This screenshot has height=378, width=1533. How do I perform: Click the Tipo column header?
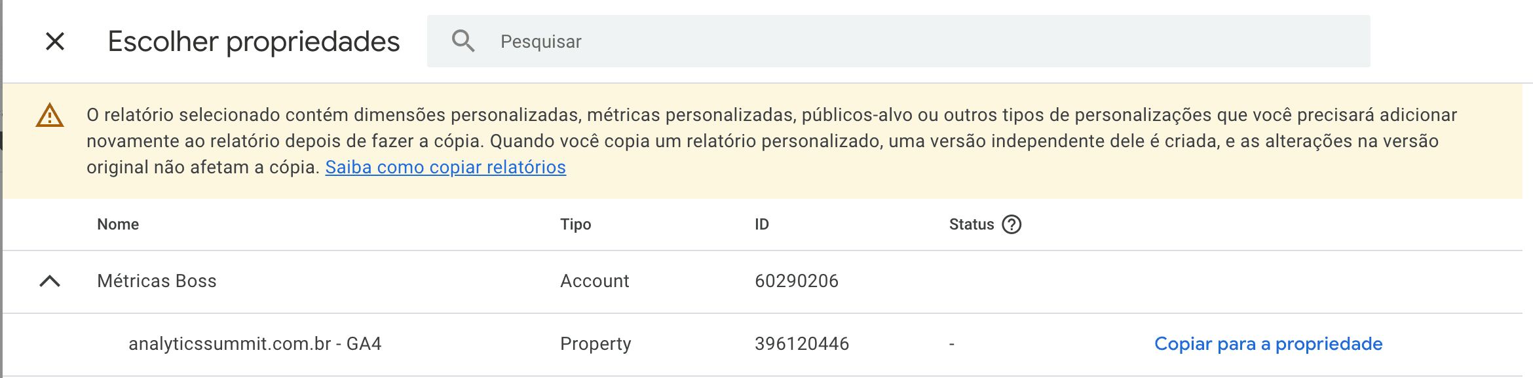(x=575, y=224)
